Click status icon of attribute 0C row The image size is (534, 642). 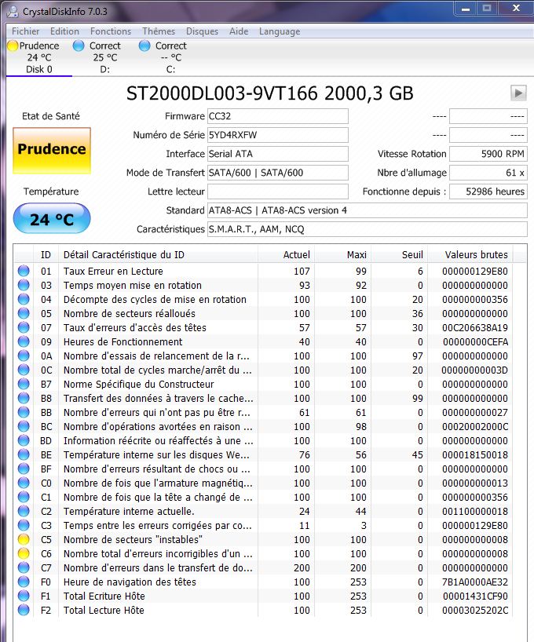pyautogui.click(x=24, y=370)
